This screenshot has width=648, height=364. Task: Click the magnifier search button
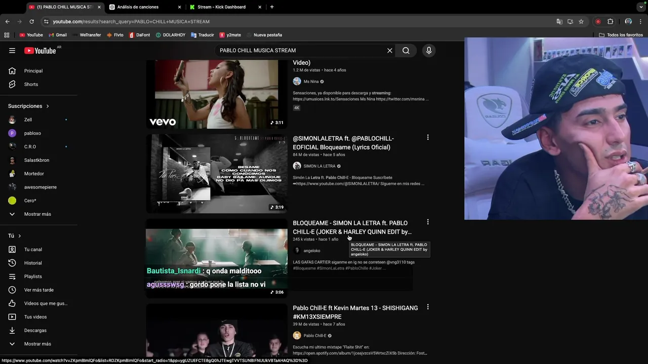406,51
